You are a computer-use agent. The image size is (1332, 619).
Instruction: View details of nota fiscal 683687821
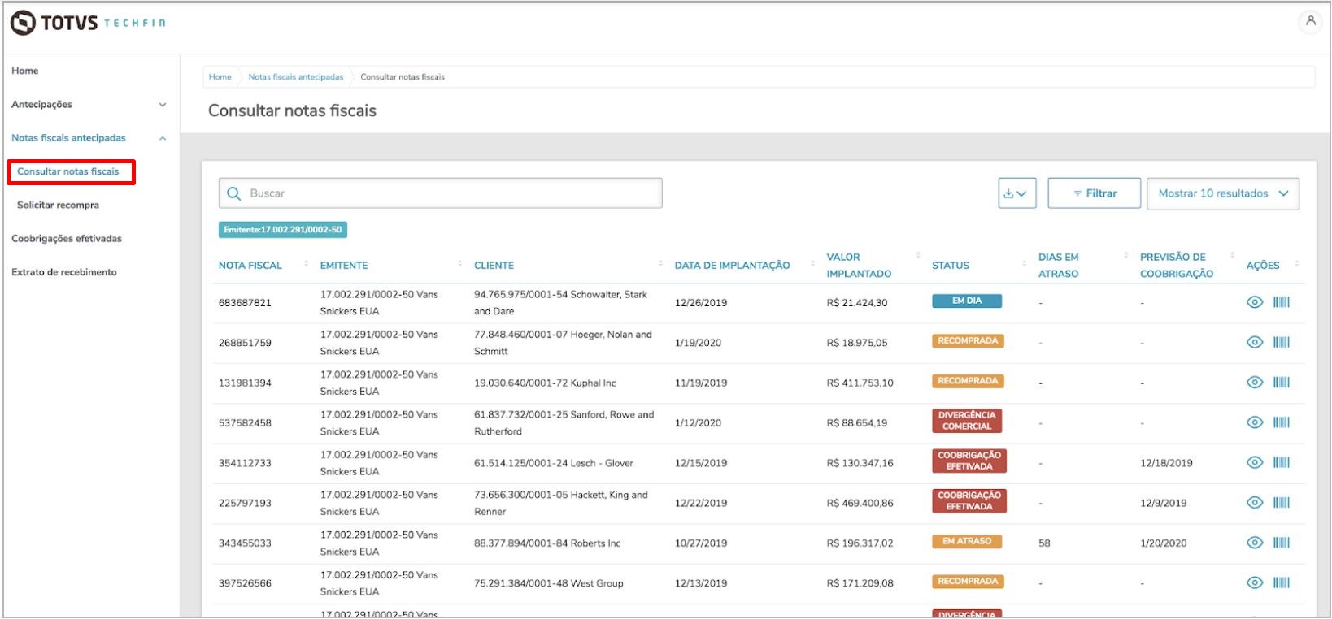(1255, 302)
